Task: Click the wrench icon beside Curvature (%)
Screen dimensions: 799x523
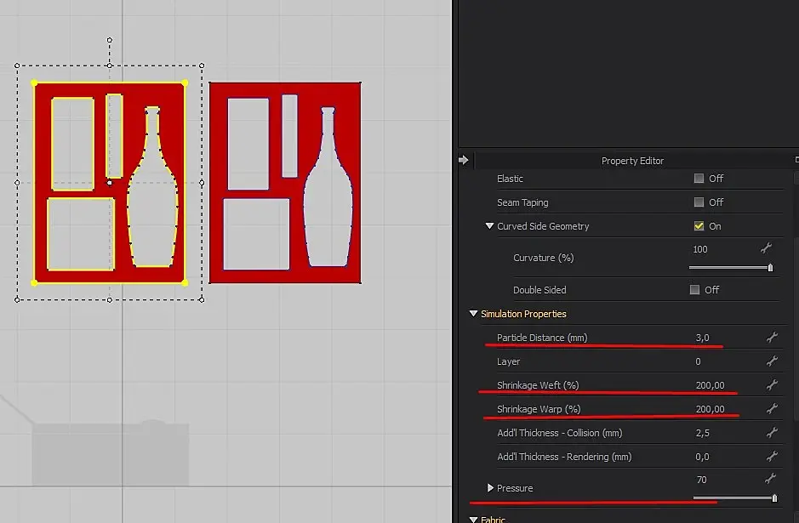Action: tap(766, 248)
